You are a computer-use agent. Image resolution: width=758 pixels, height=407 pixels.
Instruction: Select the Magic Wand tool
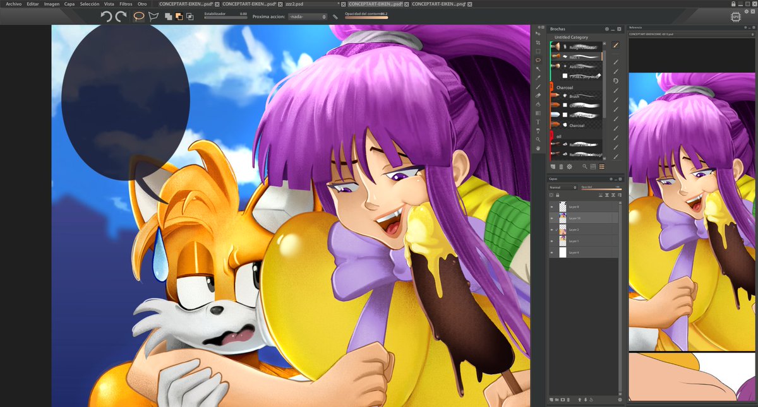point(538,69)
